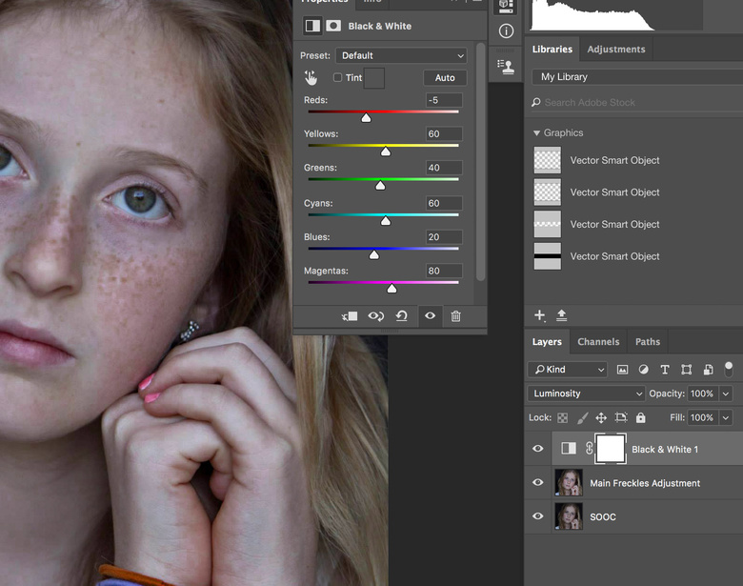Click the Blues slider handle
The image size is (743, 586).
coord(373,254)
